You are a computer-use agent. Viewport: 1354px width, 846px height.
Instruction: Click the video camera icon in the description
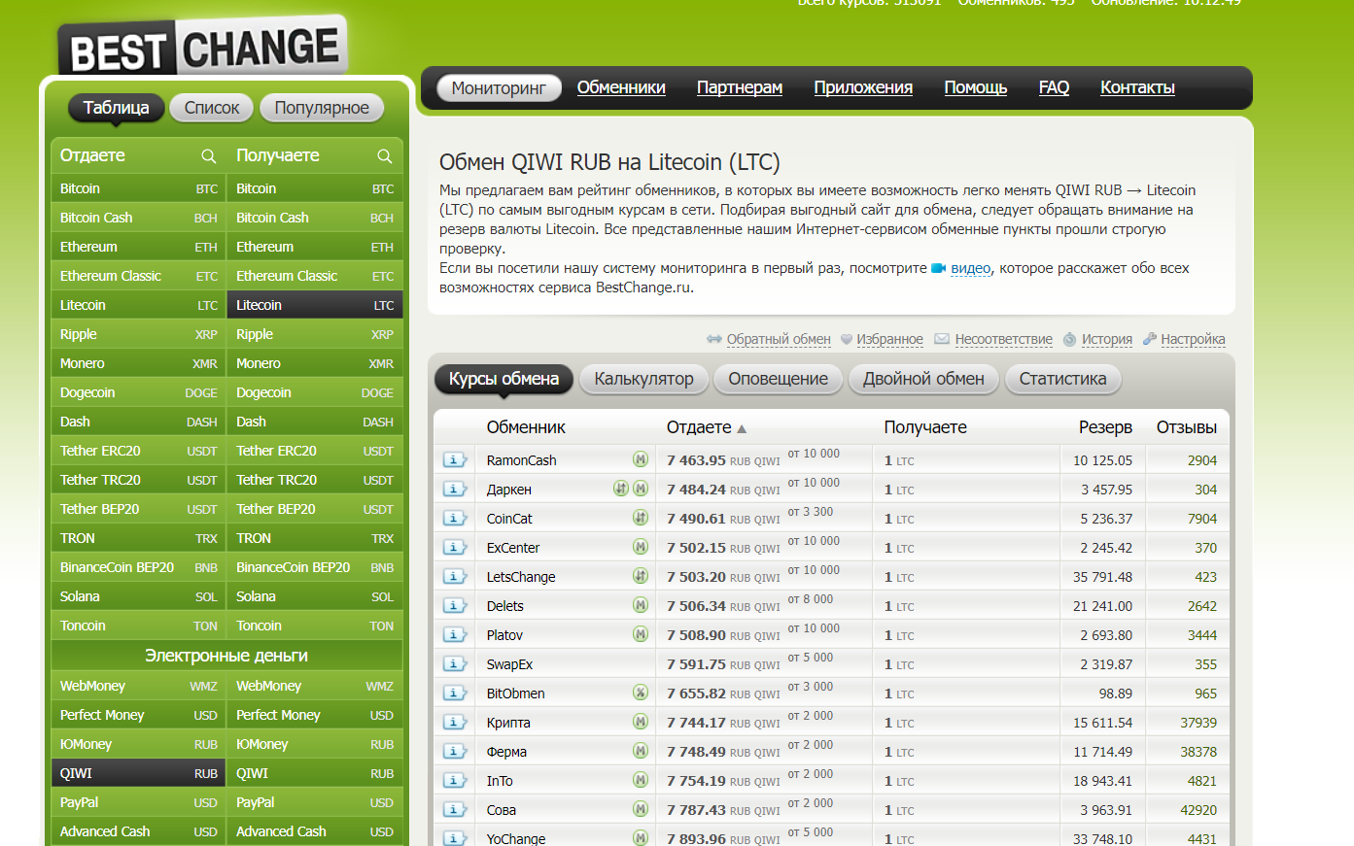tap(939, 268)
